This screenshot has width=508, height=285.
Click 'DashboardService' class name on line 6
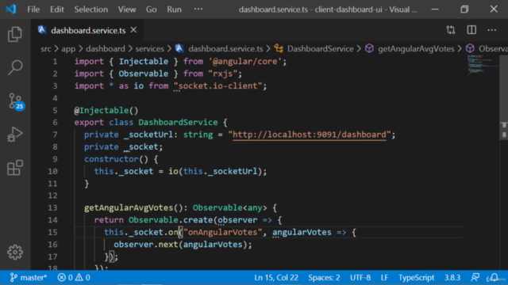178,123
